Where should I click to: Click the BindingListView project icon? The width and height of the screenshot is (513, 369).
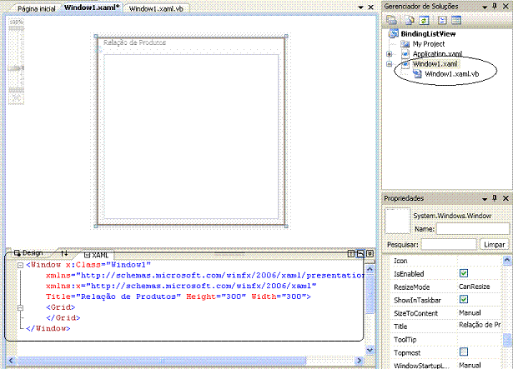tap(394, 33)
